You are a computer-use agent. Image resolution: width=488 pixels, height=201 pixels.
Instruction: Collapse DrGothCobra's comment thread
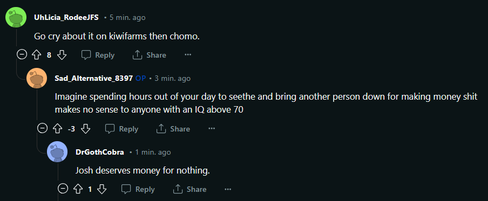tap(63, 189)
